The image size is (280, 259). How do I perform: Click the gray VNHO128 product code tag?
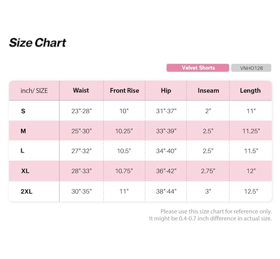pos(251,68)
